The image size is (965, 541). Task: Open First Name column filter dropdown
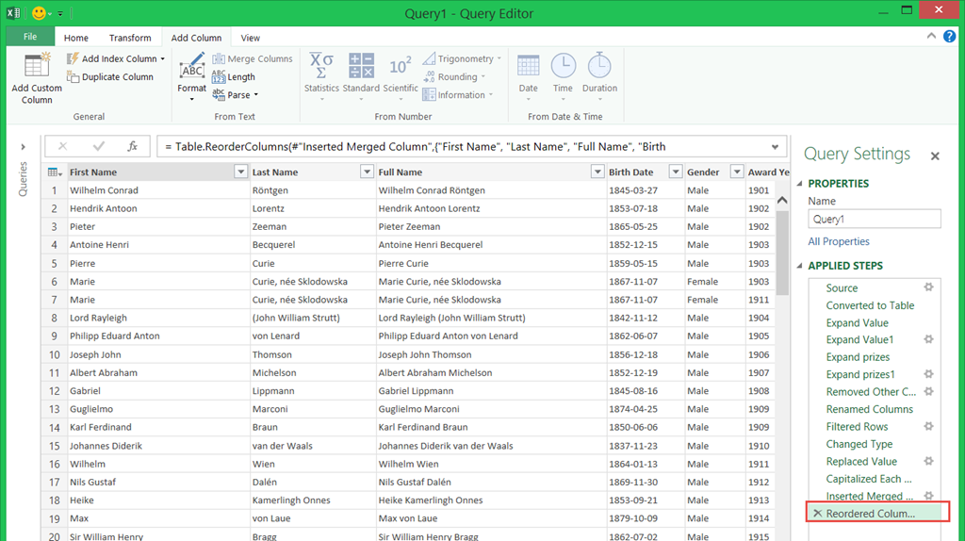coord(240,172)
